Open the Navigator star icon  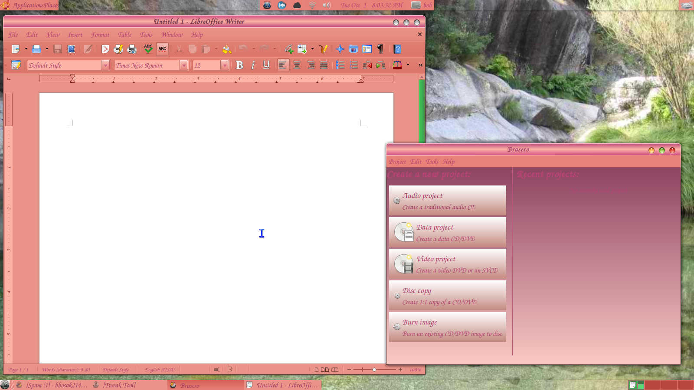[x=340, y=49]
